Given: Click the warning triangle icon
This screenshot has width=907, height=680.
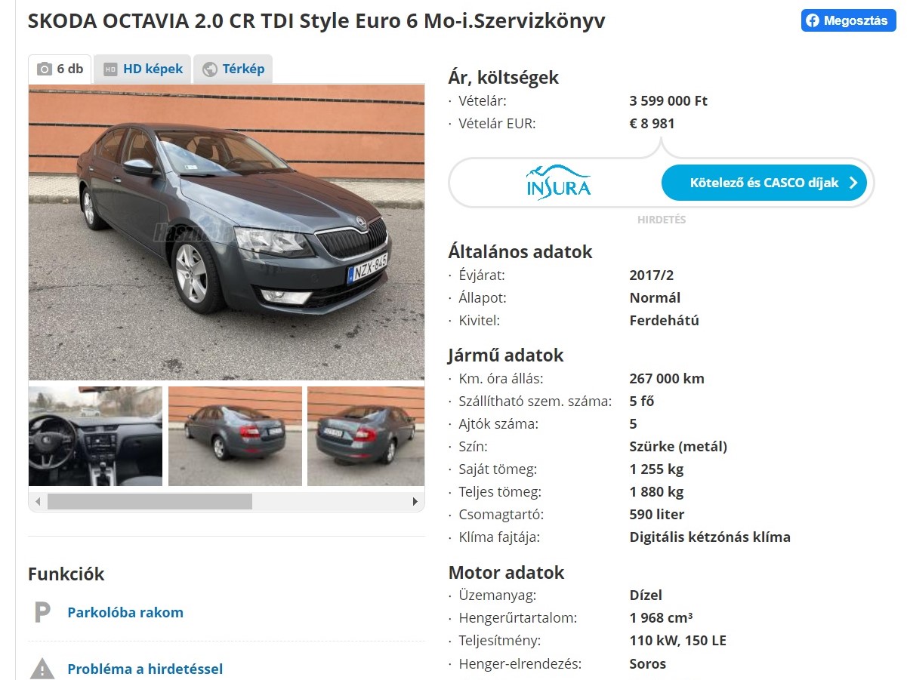Looking at the screenshot, I should [x=42, y=669].
